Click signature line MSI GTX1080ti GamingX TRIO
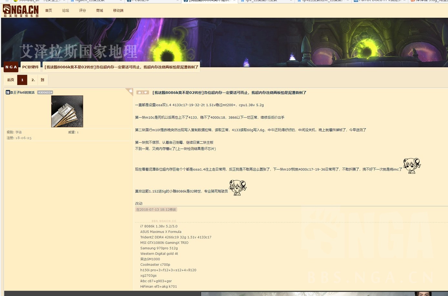The width and height of the screenshot is (448, 296). tap(164, 243)
